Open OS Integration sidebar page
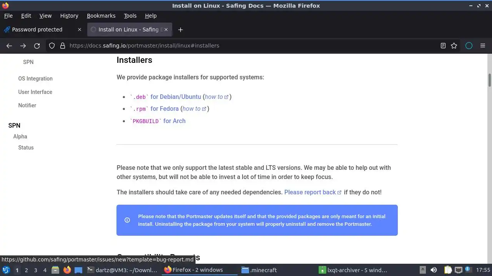This screenshot has width=492, height=276. coord(35,79)
